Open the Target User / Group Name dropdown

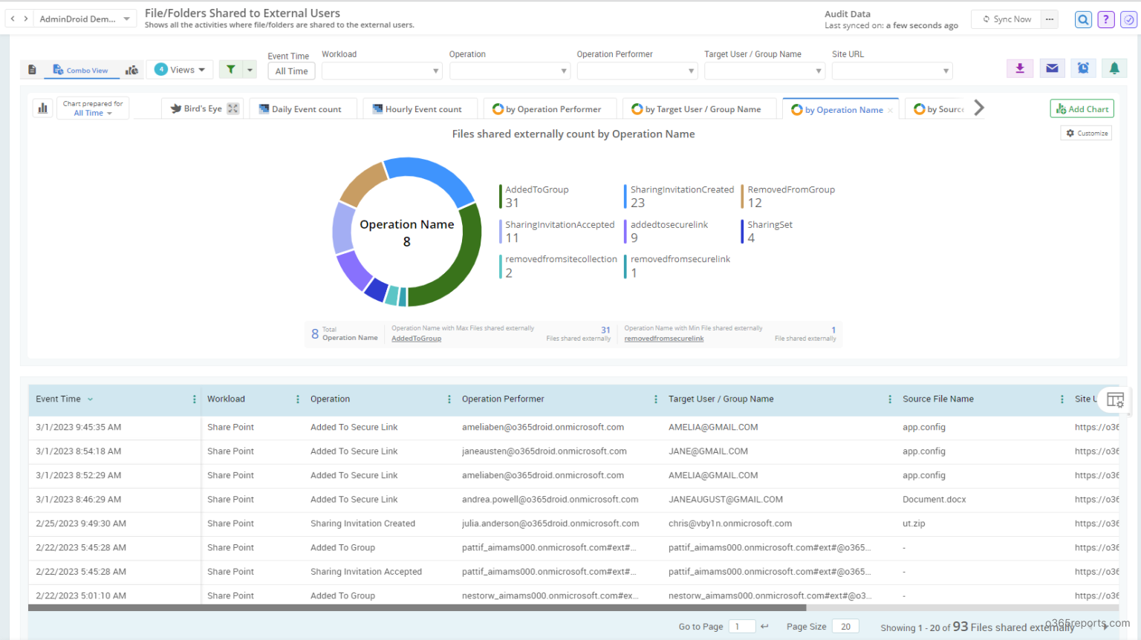pyautogui.click(x=764, y=71)
